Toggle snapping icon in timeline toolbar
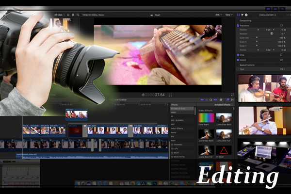The width and height of the screenshot is (291, 194). click(215, 100)
